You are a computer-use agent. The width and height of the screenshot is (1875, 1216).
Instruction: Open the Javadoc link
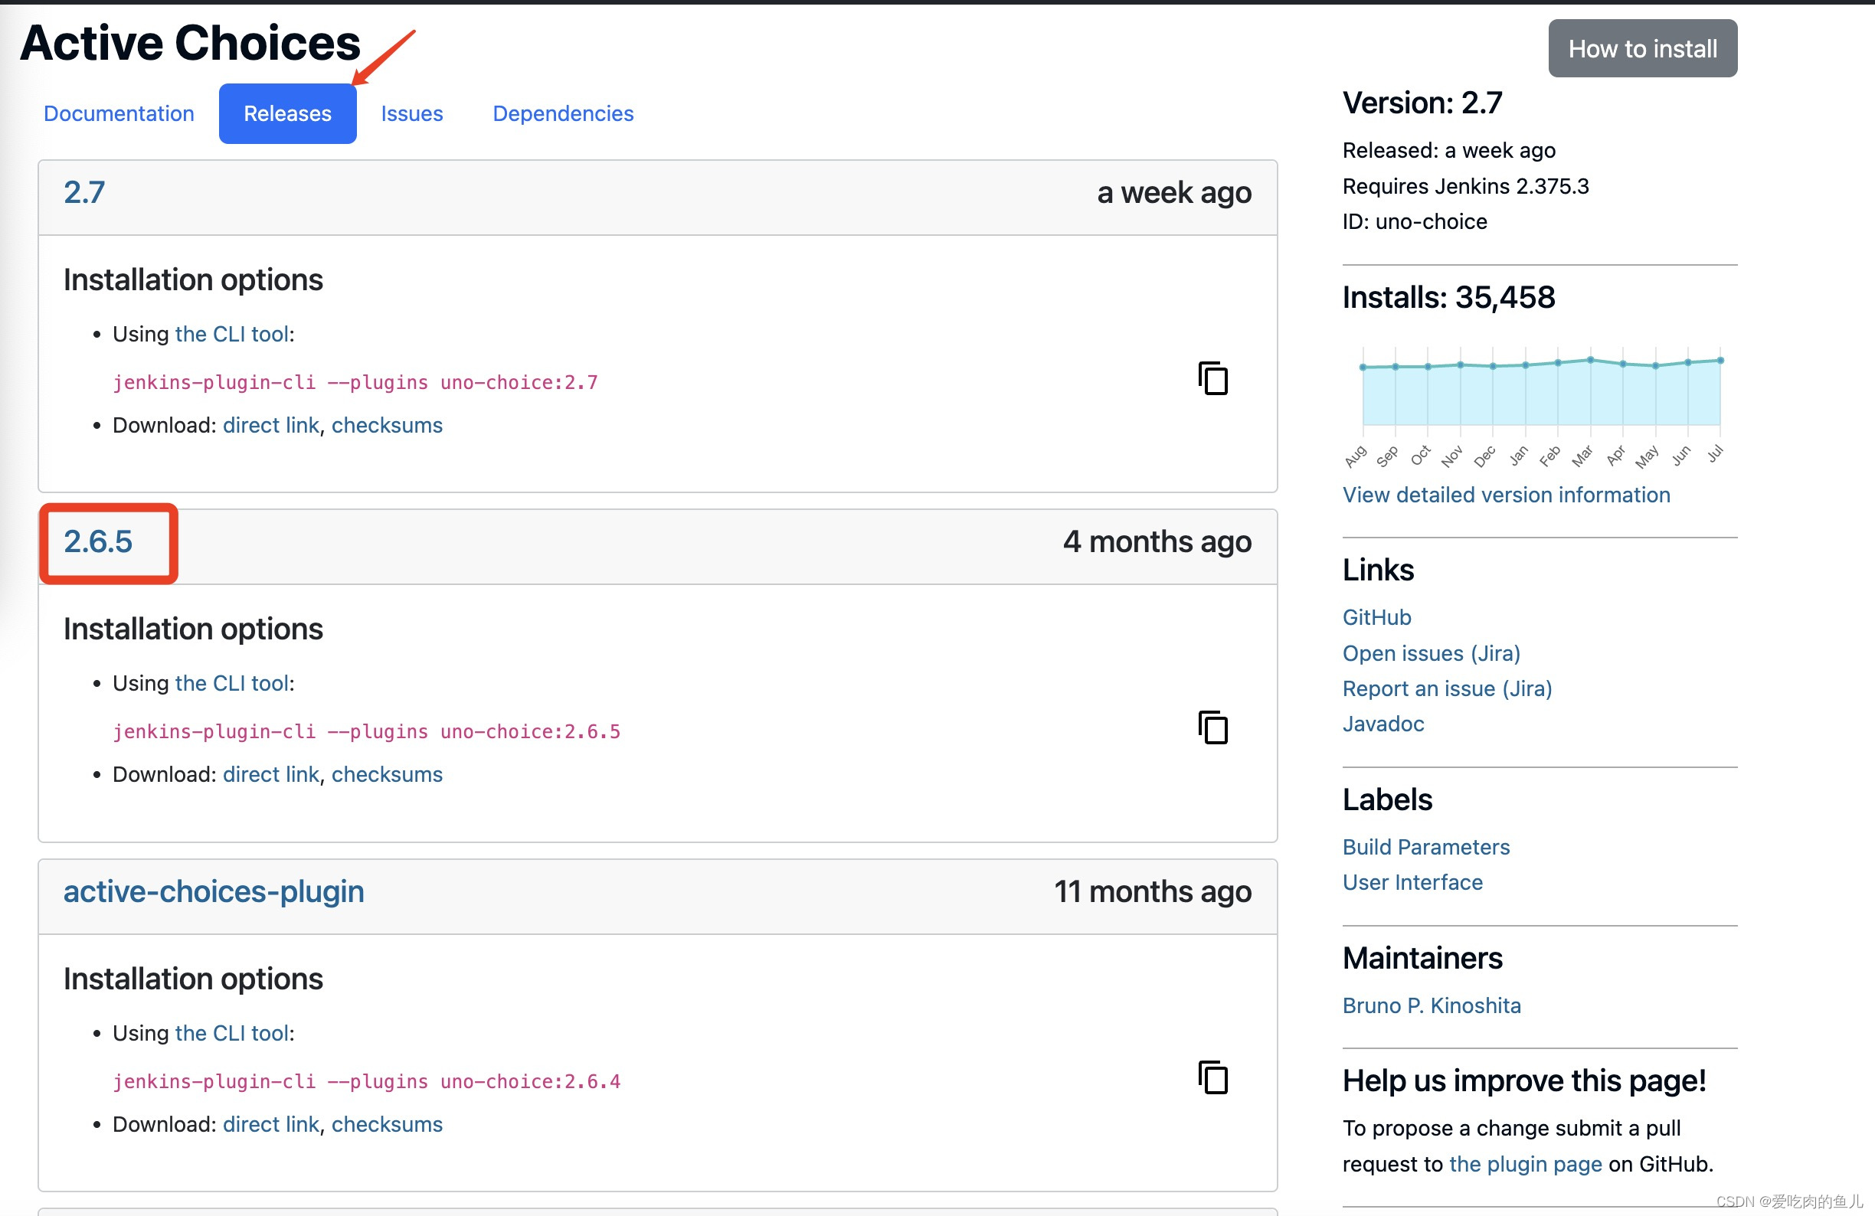(x=1383, y=724)
